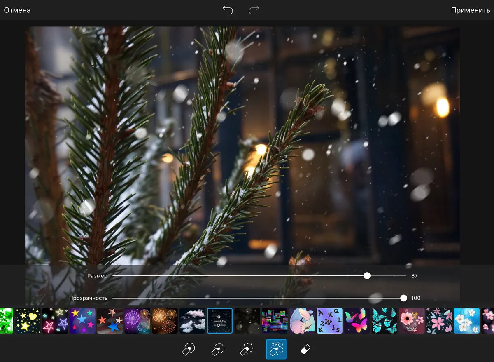Tap Применить to apply changes
Viewport: 494px width, 362px height.
[x=471, y=10]
